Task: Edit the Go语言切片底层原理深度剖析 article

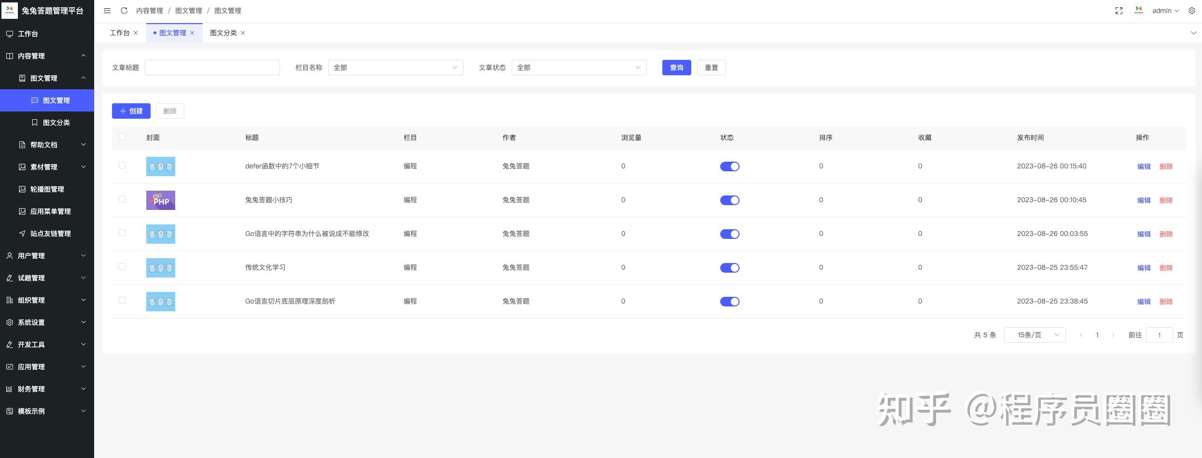Action: (1144, 302)
